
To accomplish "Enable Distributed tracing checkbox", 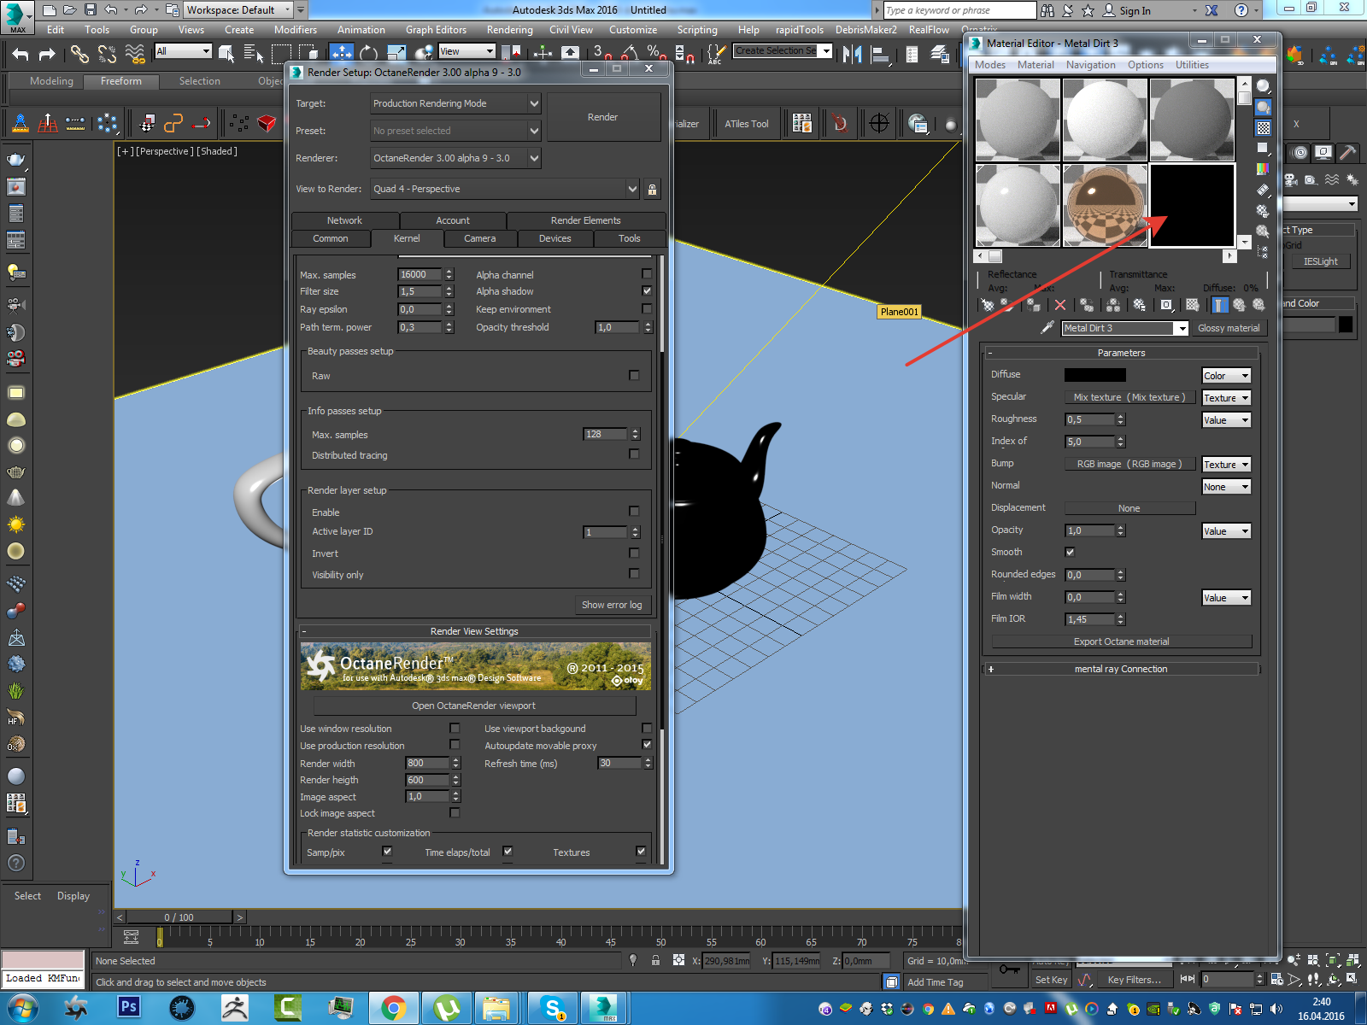I will pyautogui.click(x=634, y=454).
